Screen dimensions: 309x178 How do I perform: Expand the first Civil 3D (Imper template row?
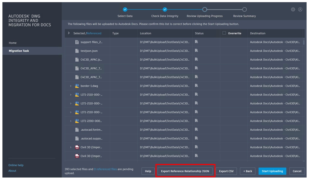pos(71,147)
